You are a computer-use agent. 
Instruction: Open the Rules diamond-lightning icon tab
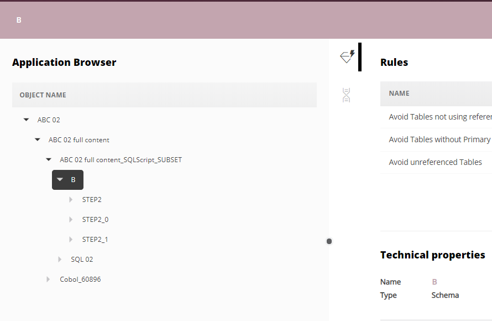(x=347, y=56)
